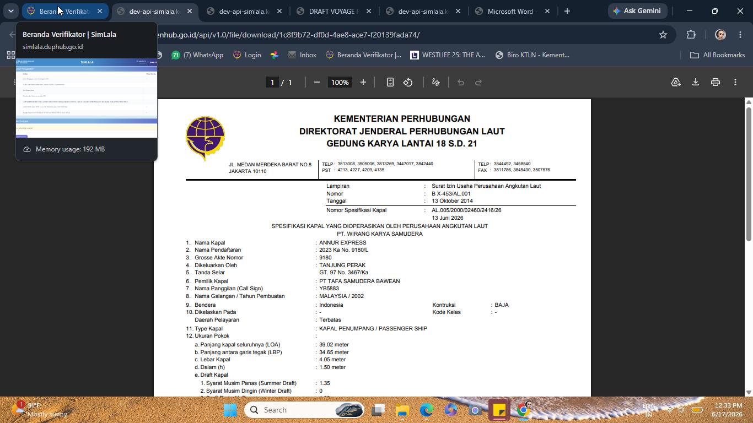
Task: Click the scrollbar down arrow
Action: pyautogui.click(x=749, y=392)
